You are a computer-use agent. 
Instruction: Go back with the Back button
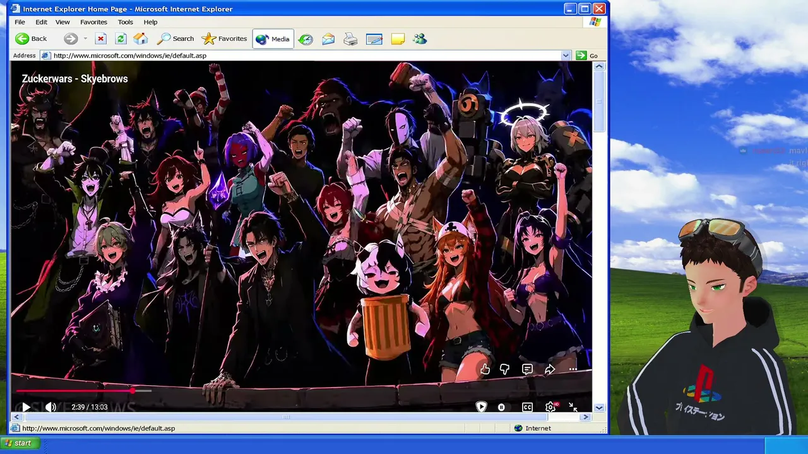(32, 39)
